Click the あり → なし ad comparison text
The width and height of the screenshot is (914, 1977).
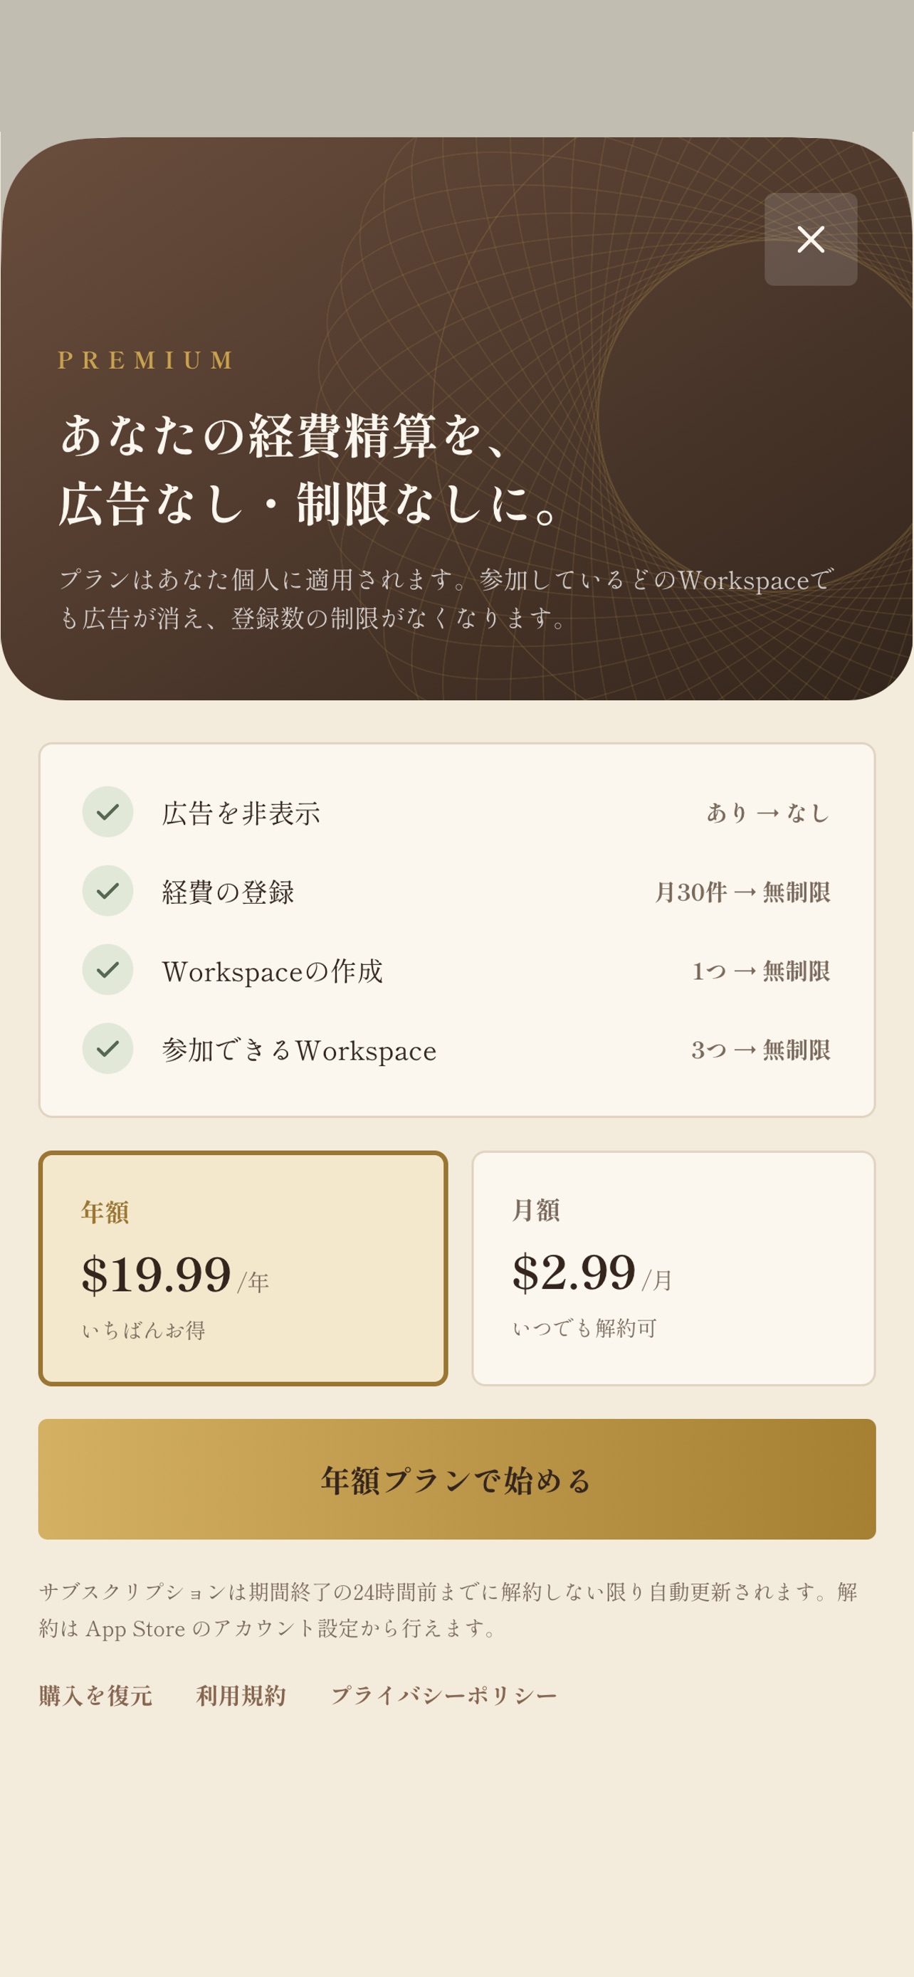tap(768, 812)
